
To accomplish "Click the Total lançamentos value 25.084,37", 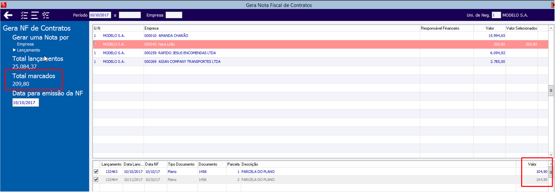I will click(24, 66).
